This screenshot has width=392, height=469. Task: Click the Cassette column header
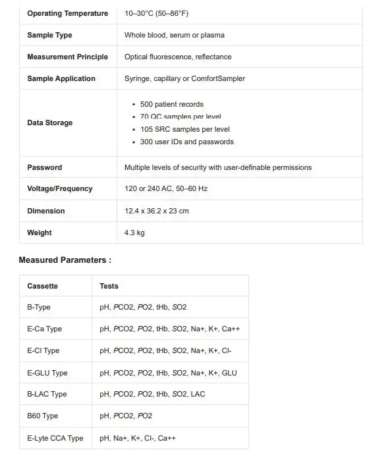click(x=42, y=286)
